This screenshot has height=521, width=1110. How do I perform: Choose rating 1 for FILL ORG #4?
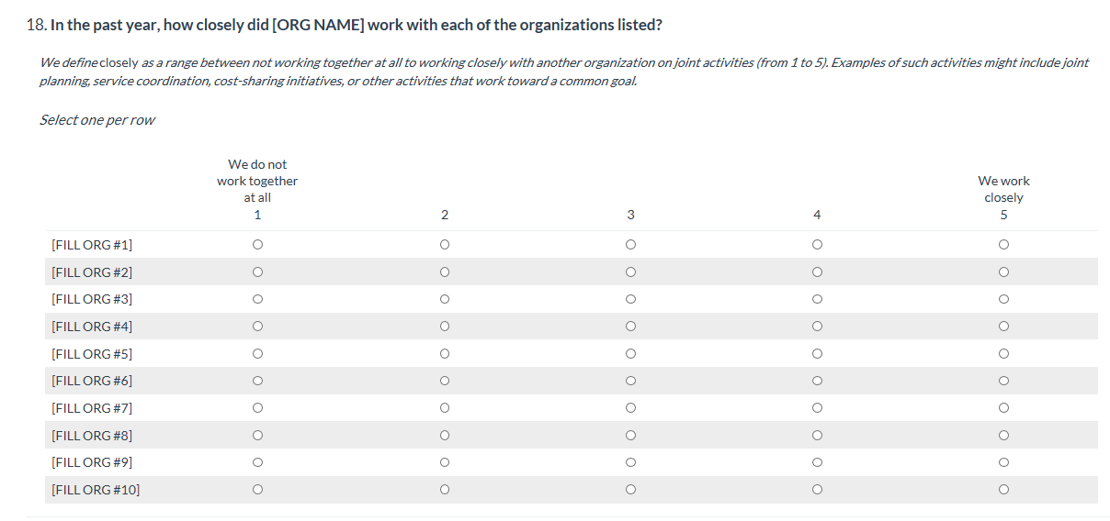click(257, 327)
